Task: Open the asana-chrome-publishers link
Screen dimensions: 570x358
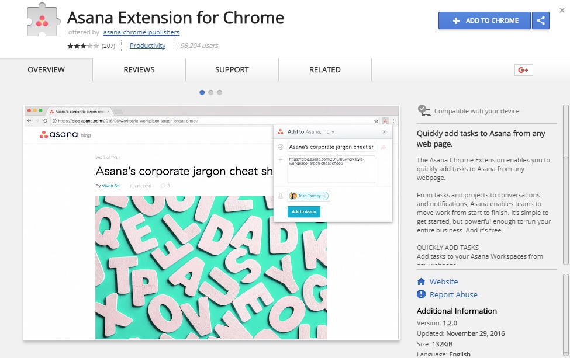Action: click(x=141, y=32)
